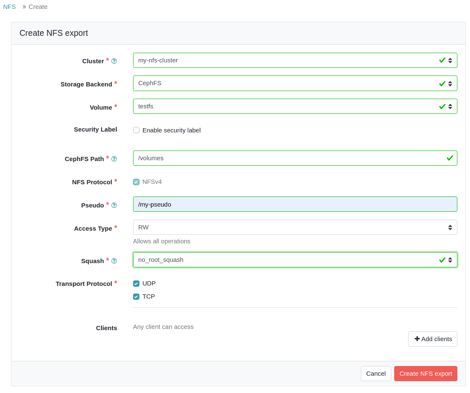The image size is (470, 393).
Task: Cancel the NFS export creation
Action: [376, 374]
